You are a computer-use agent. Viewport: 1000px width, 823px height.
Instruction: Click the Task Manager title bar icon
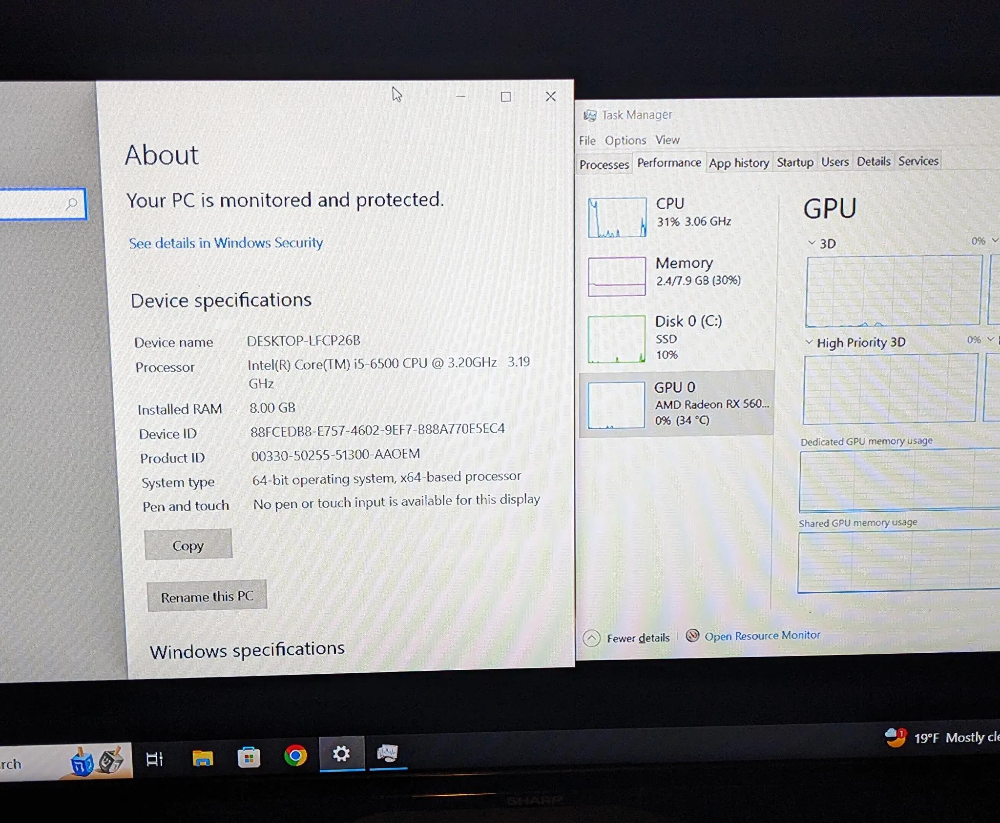(x=590, y=116)
